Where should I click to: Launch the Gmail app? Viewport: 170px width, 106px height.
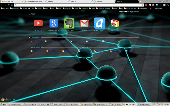[x=84, y=23]
